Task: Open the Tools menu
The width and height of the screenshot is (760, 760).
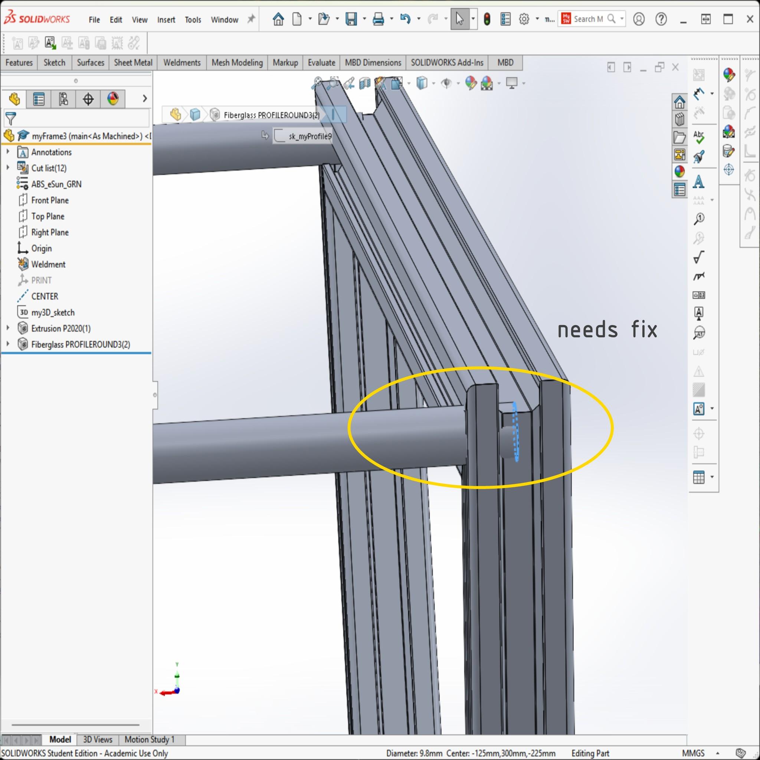Action: tap(193, 20)
